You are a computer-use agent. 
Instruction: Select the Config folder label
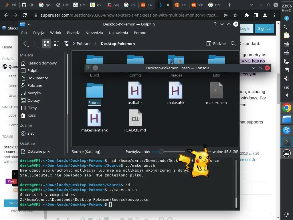click(135, 75)
